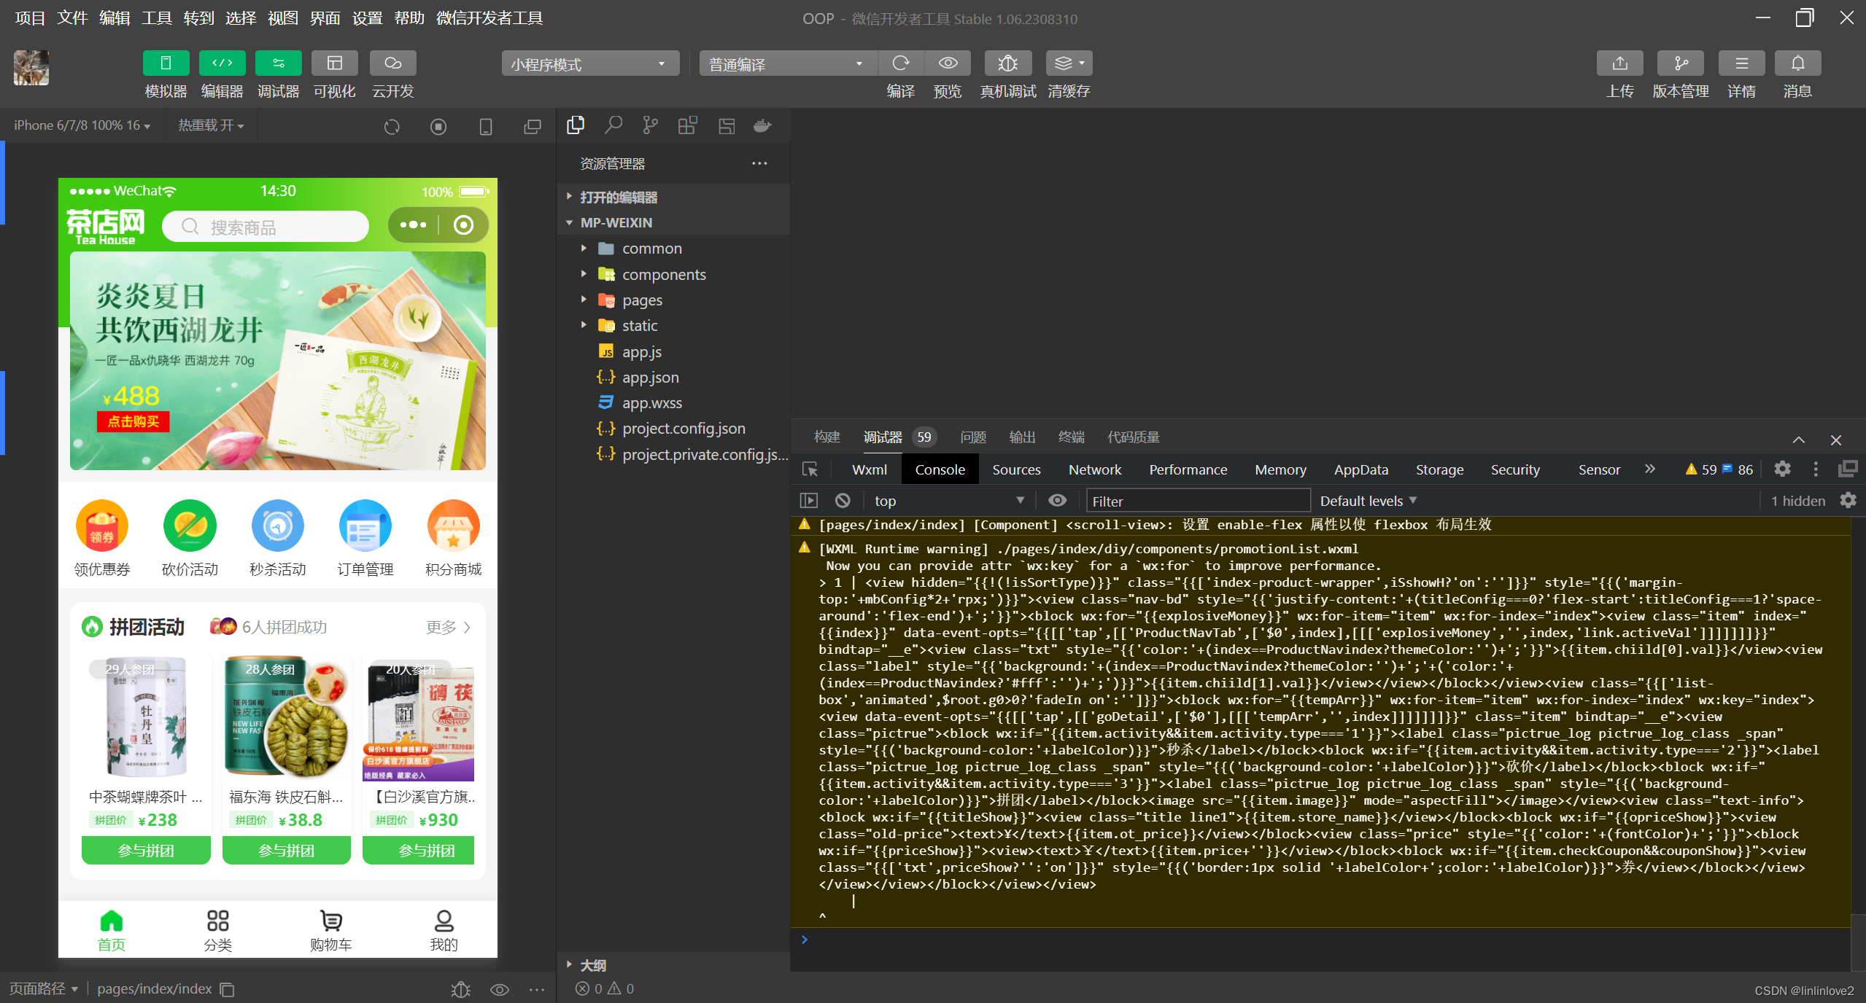Click the simulator refresh icon
Screen dimensions: 1866x1003
point(392,127)
